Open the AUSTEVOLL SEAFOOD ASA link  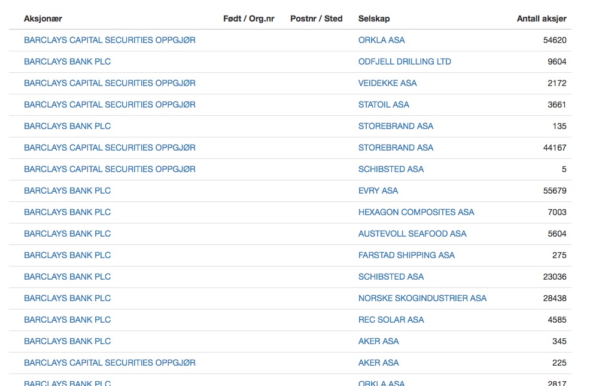(x=412, y=234)
